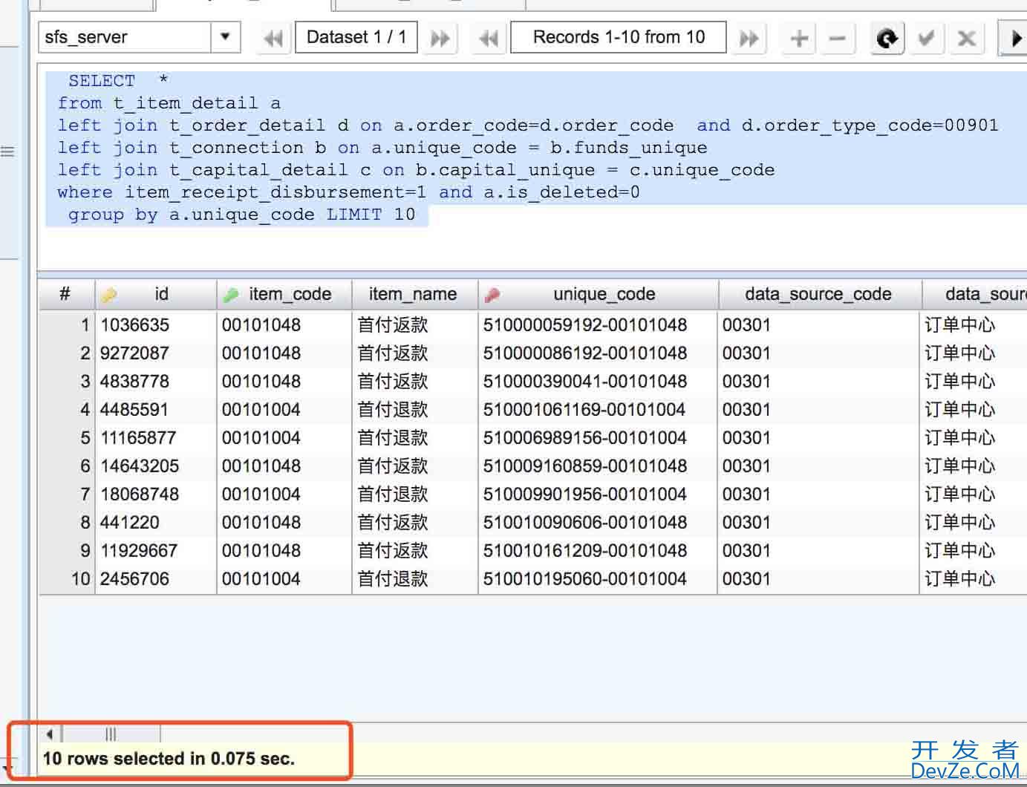Click the Dataset 1 / 1 field
1027x787 pixels.
(x=356, y=37)
